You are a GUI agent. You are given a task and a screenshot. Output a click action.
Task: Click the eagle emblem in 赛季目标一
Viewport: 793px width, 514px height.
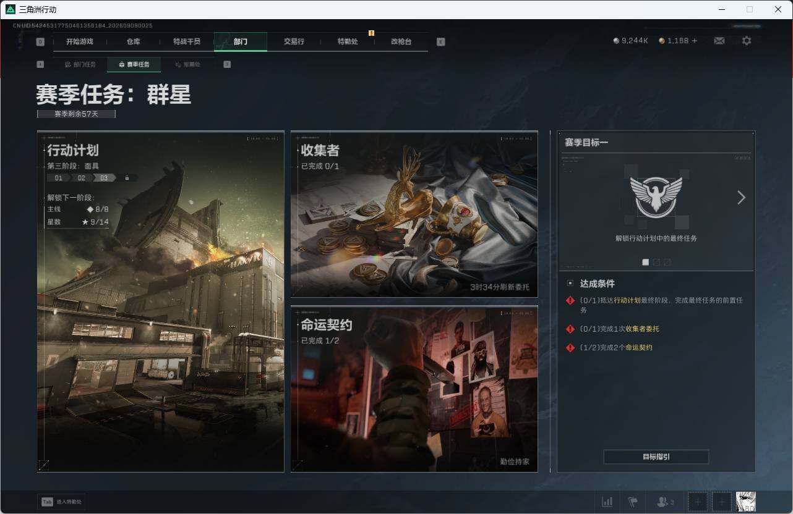point(656,196)
